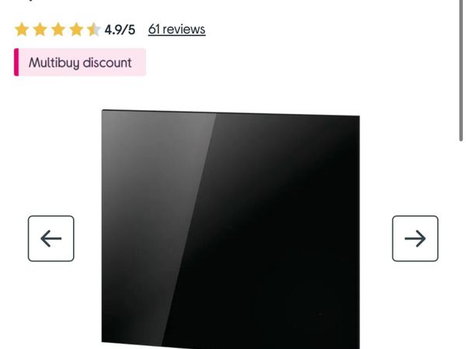This screenshot has height=349, width=466.
Task: Open the black glass panel product image
Action: (231, 229)
